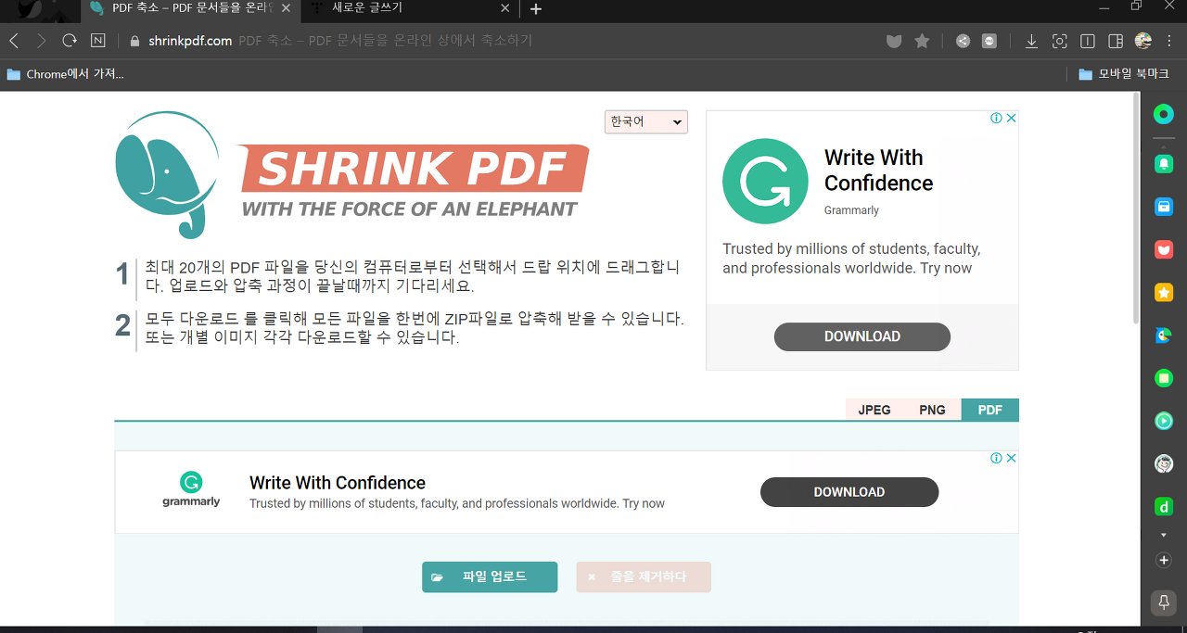Open the blue calendar sidebar icon
The height and width of the screenshot is (633, 1187).
click(x=1163, y=207)
